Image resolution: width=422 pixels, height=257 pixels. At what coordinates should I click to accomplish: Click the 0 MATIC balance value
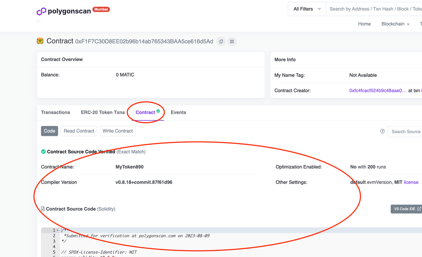tap(125, 75)
